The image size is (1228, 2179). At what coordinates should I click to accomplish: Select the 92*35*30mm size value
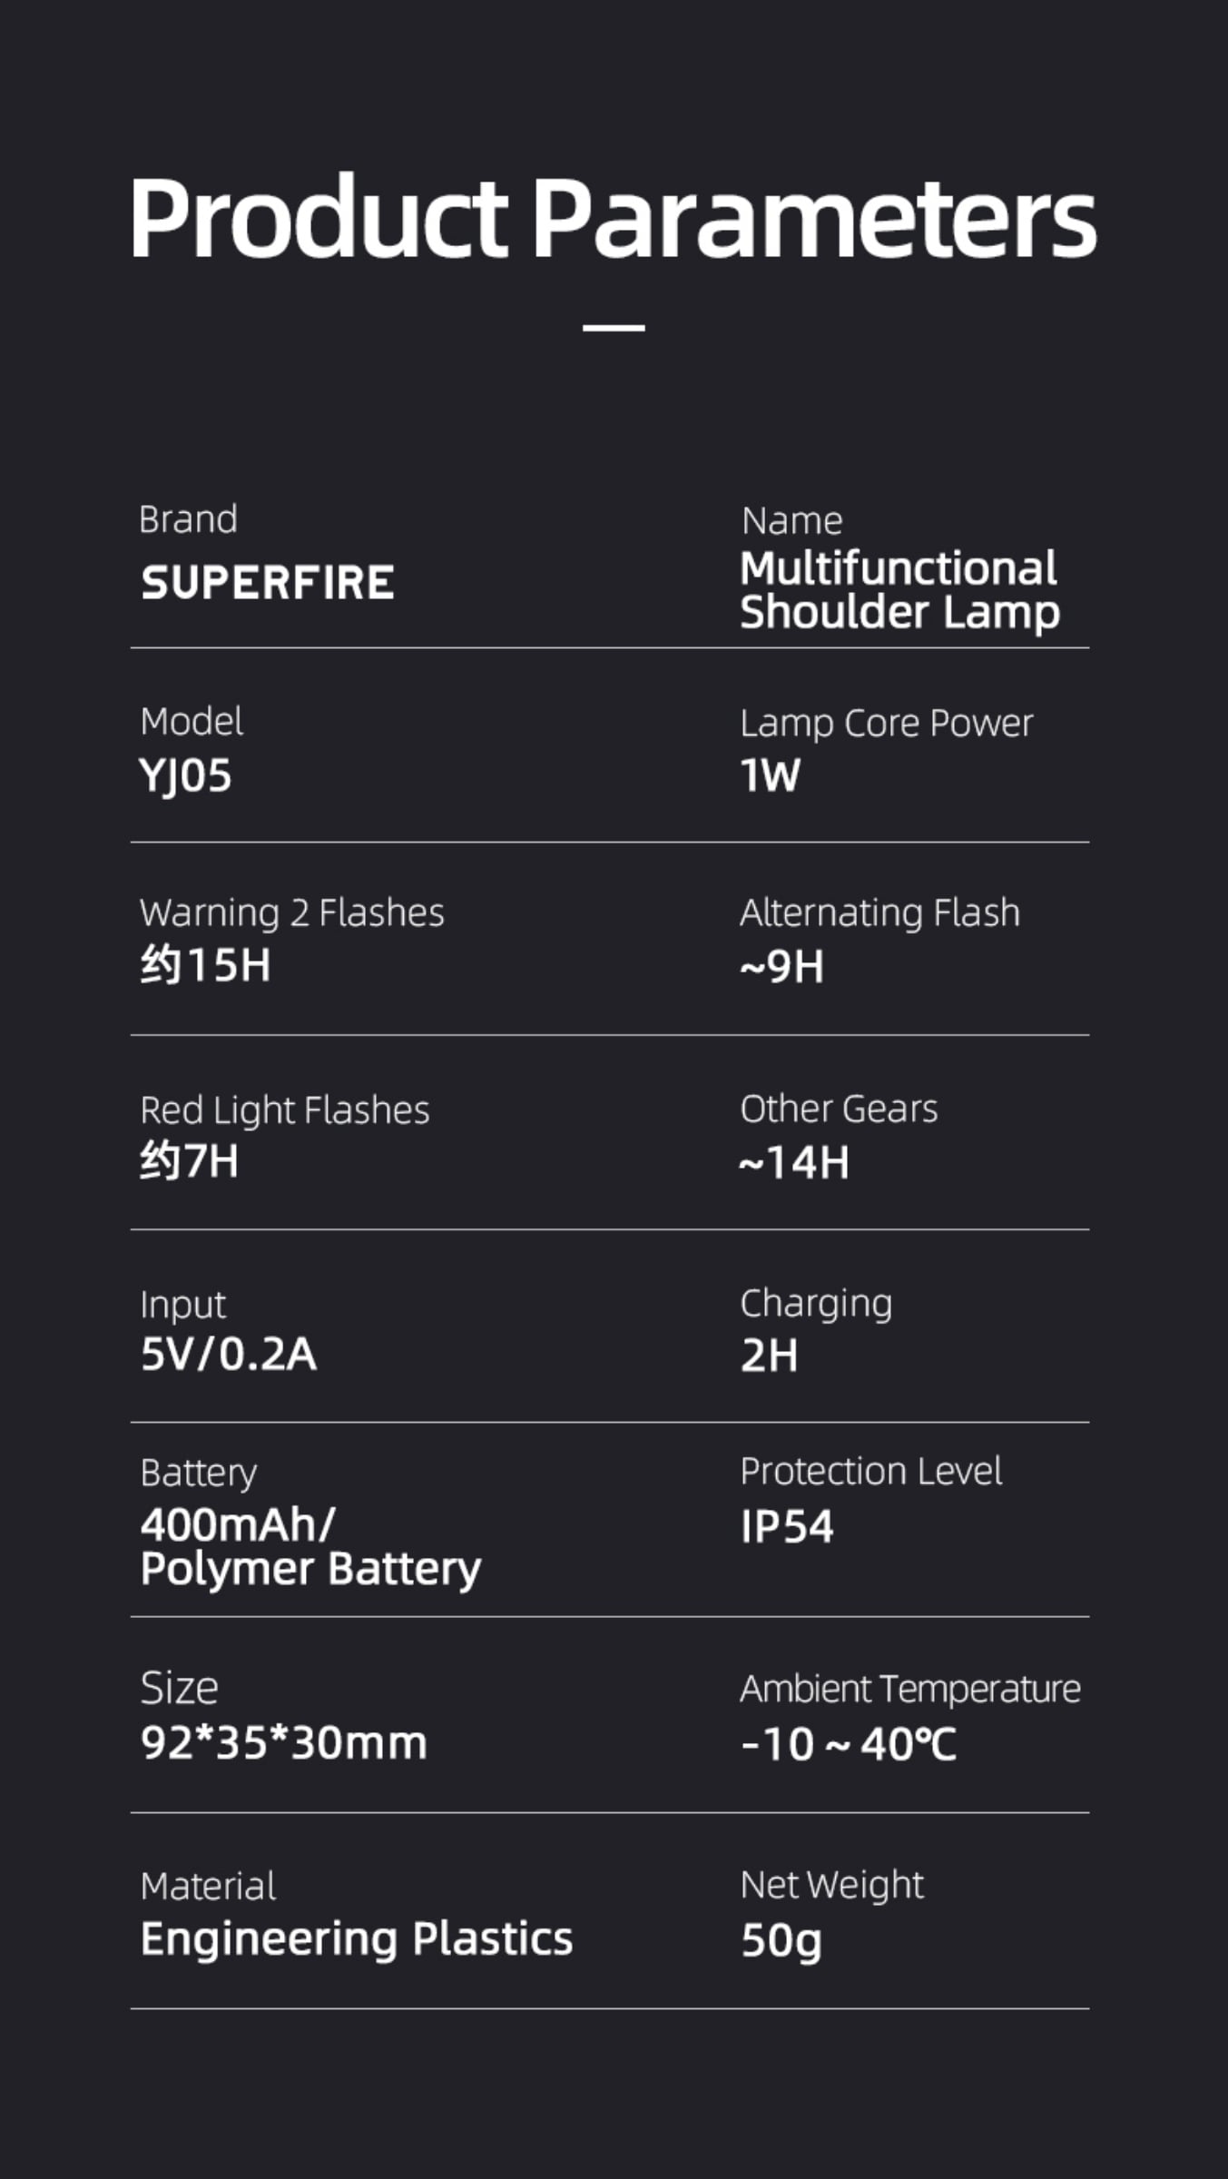coord(283,1743)
